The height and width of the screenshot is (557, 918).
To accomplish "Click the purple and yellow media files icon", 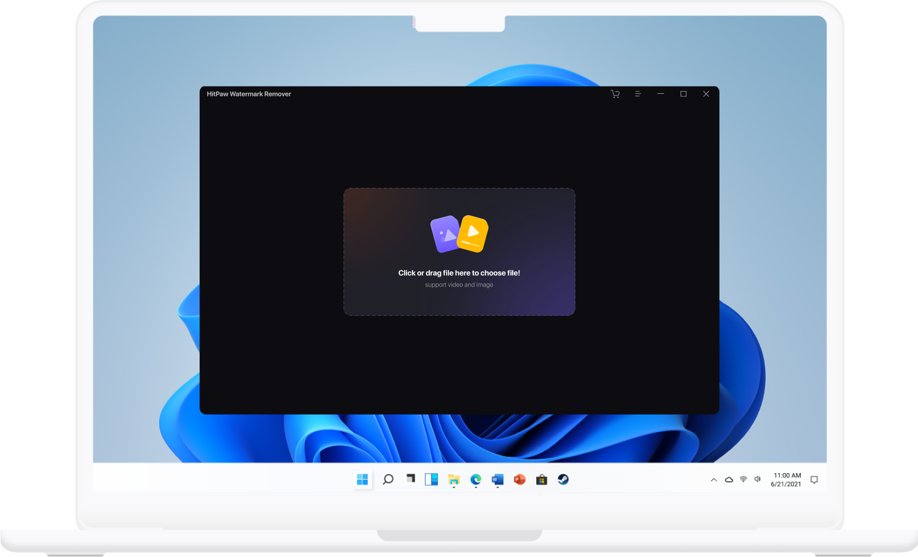I will [x=459, y=234].
